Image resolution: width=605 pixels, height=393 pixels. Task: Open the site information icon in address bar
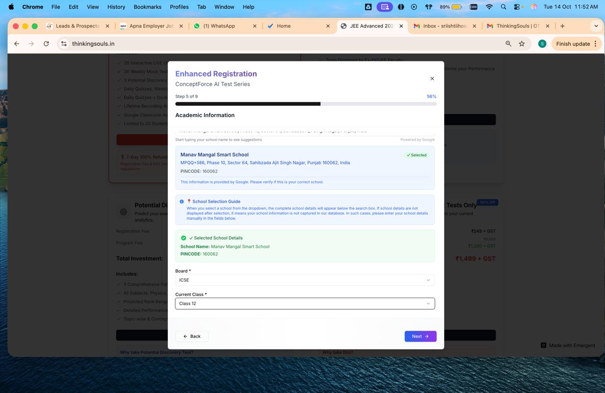coord(64,43)
